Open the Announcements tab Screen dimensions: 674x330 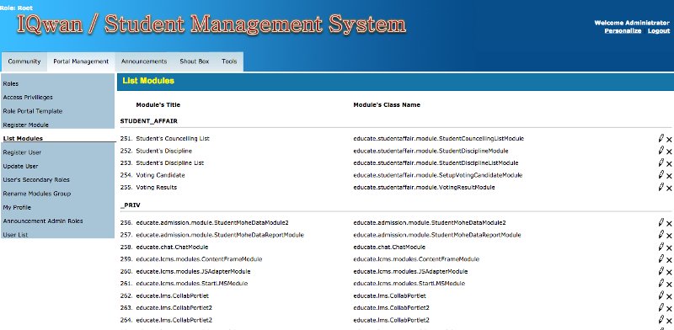144,61
